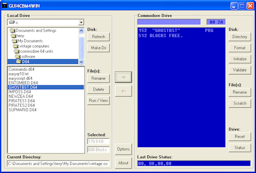Click the 00 2A disk ID box
The width and height of the screenshot is (256, 173).
point(216,22)
